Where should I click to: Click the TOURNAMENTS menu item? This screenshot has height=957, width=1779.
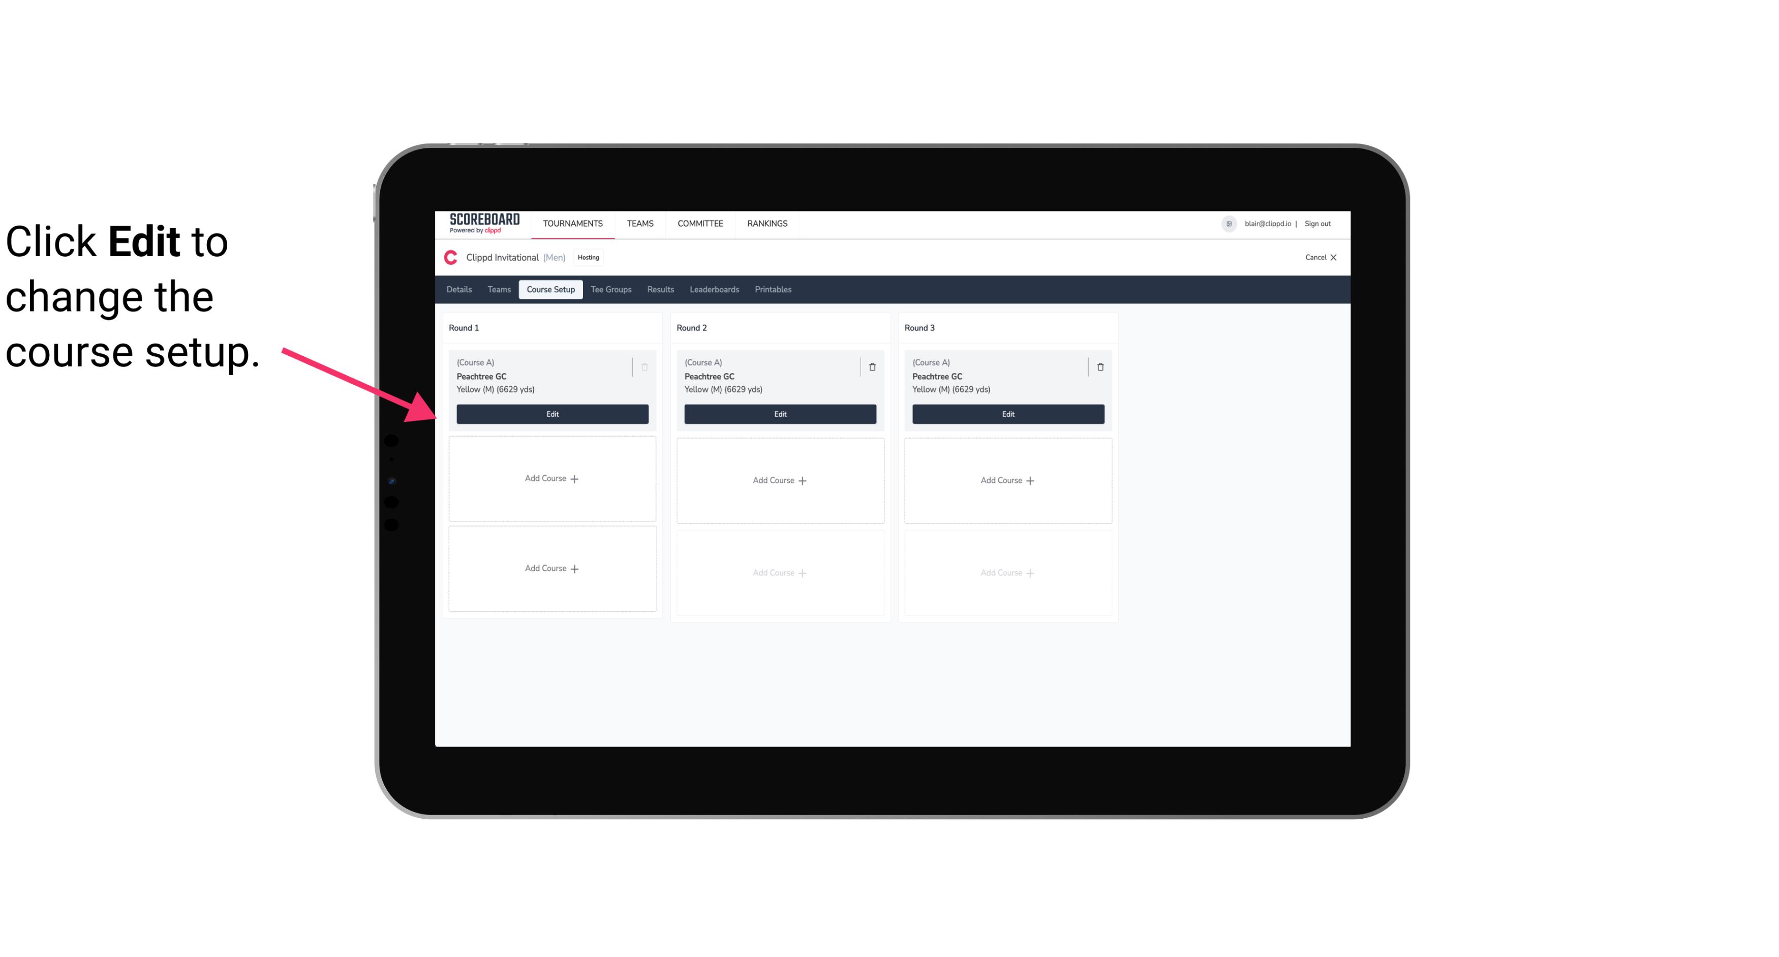[x=574, y=223]
